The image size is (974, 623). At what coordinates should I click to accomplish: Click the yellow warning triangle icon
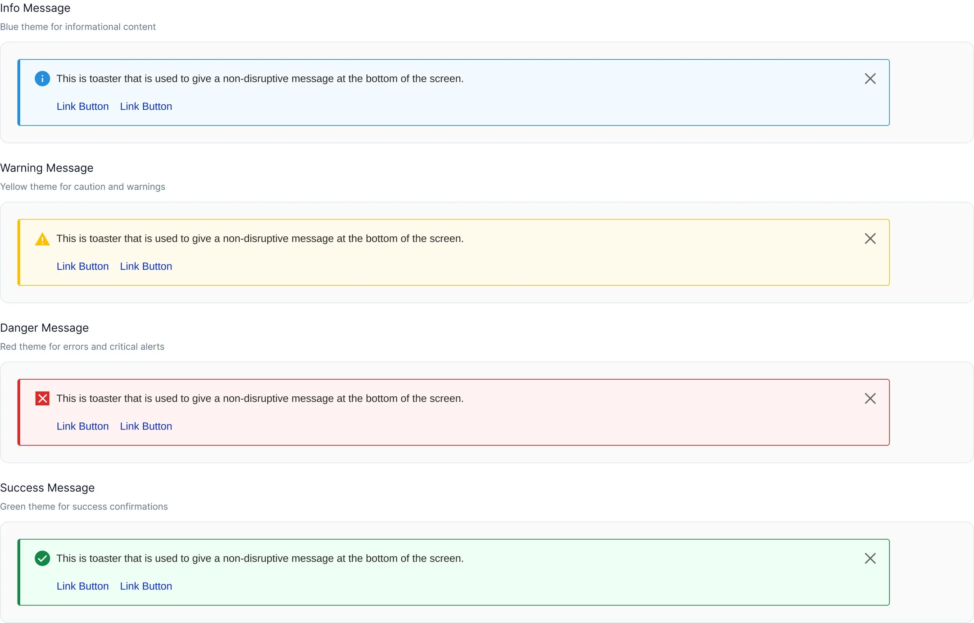[x=42, y=239]
